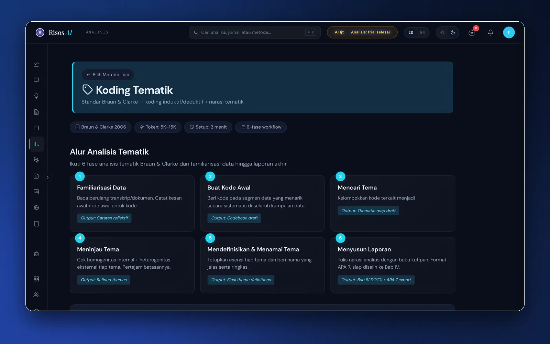The width and height of the screenshot is (550, 344).
Task: Select the bar chart analysis sidebar icon
Action: click(x=36, y=144)
